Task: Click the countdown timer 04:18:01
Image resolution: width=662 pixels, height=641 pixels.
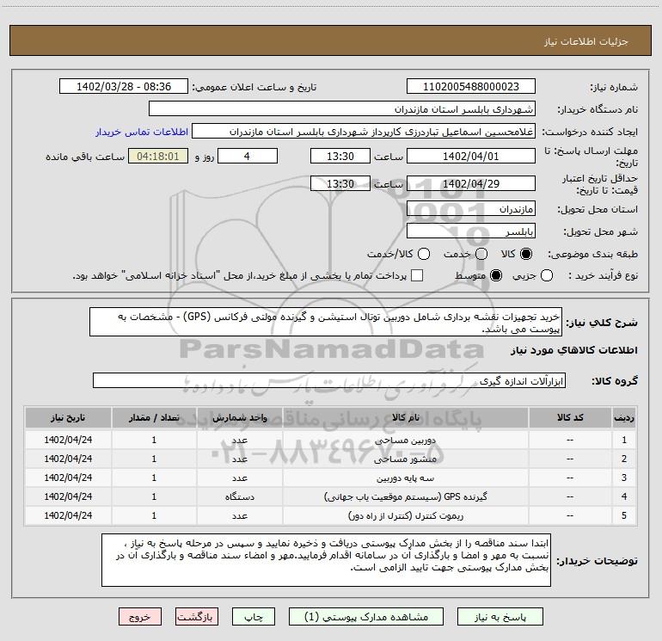Action: [x=158, y=156]
